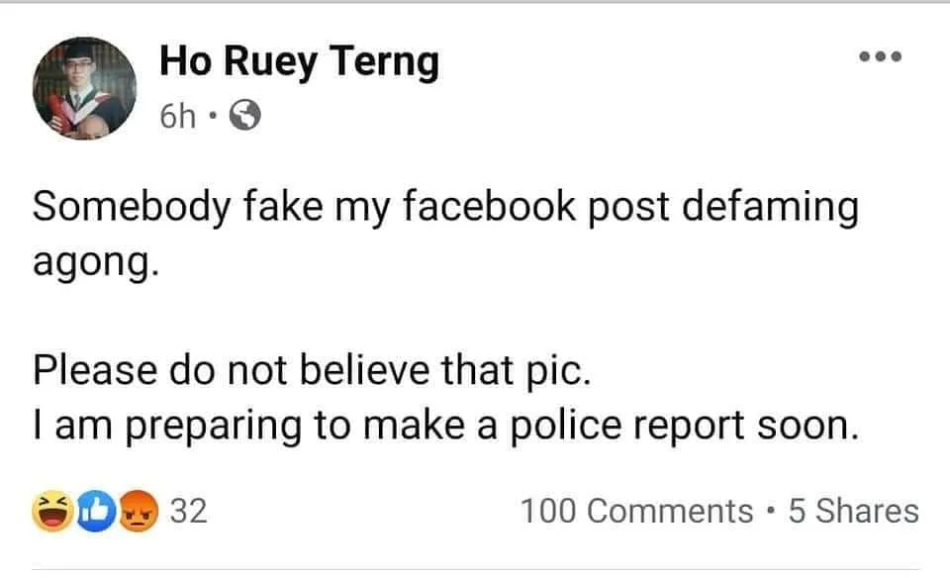The width and height of the screenshot is (950, 578).
Task: Click the "6h" post timestamp
Action: click(178, 118)
